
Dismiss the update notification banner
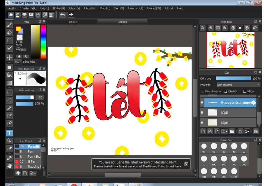186,164
